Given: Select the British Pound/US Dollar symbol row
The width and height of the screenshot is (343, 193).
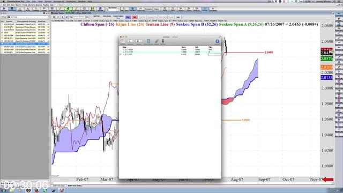Looking at the screenshot, I should click(25, 44).
